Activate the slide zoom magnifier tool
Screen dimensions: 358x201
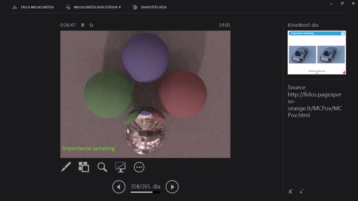click(x=102, y=167)
